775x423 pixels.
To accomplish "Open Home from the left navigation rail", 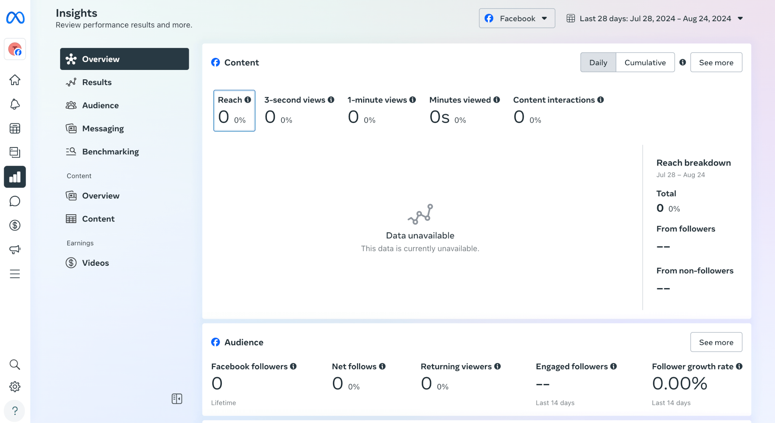I will [15, 80].
